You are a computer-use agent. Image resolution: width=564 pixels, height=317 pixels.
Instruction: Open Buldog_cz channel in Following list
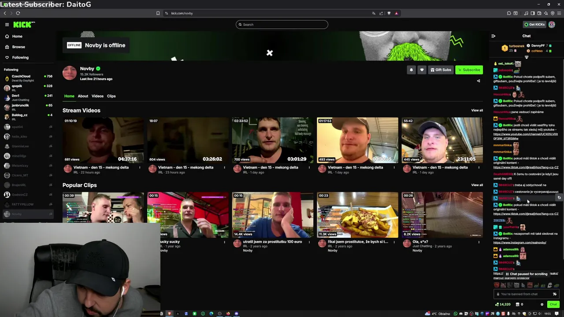(28, 117)
